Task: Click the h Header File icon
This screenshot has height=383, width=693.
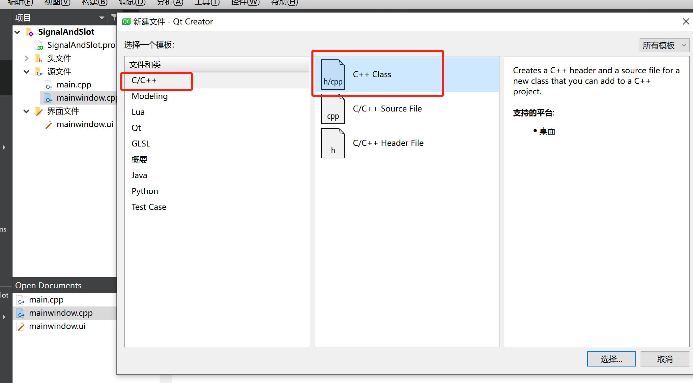Action: (333, 144)
